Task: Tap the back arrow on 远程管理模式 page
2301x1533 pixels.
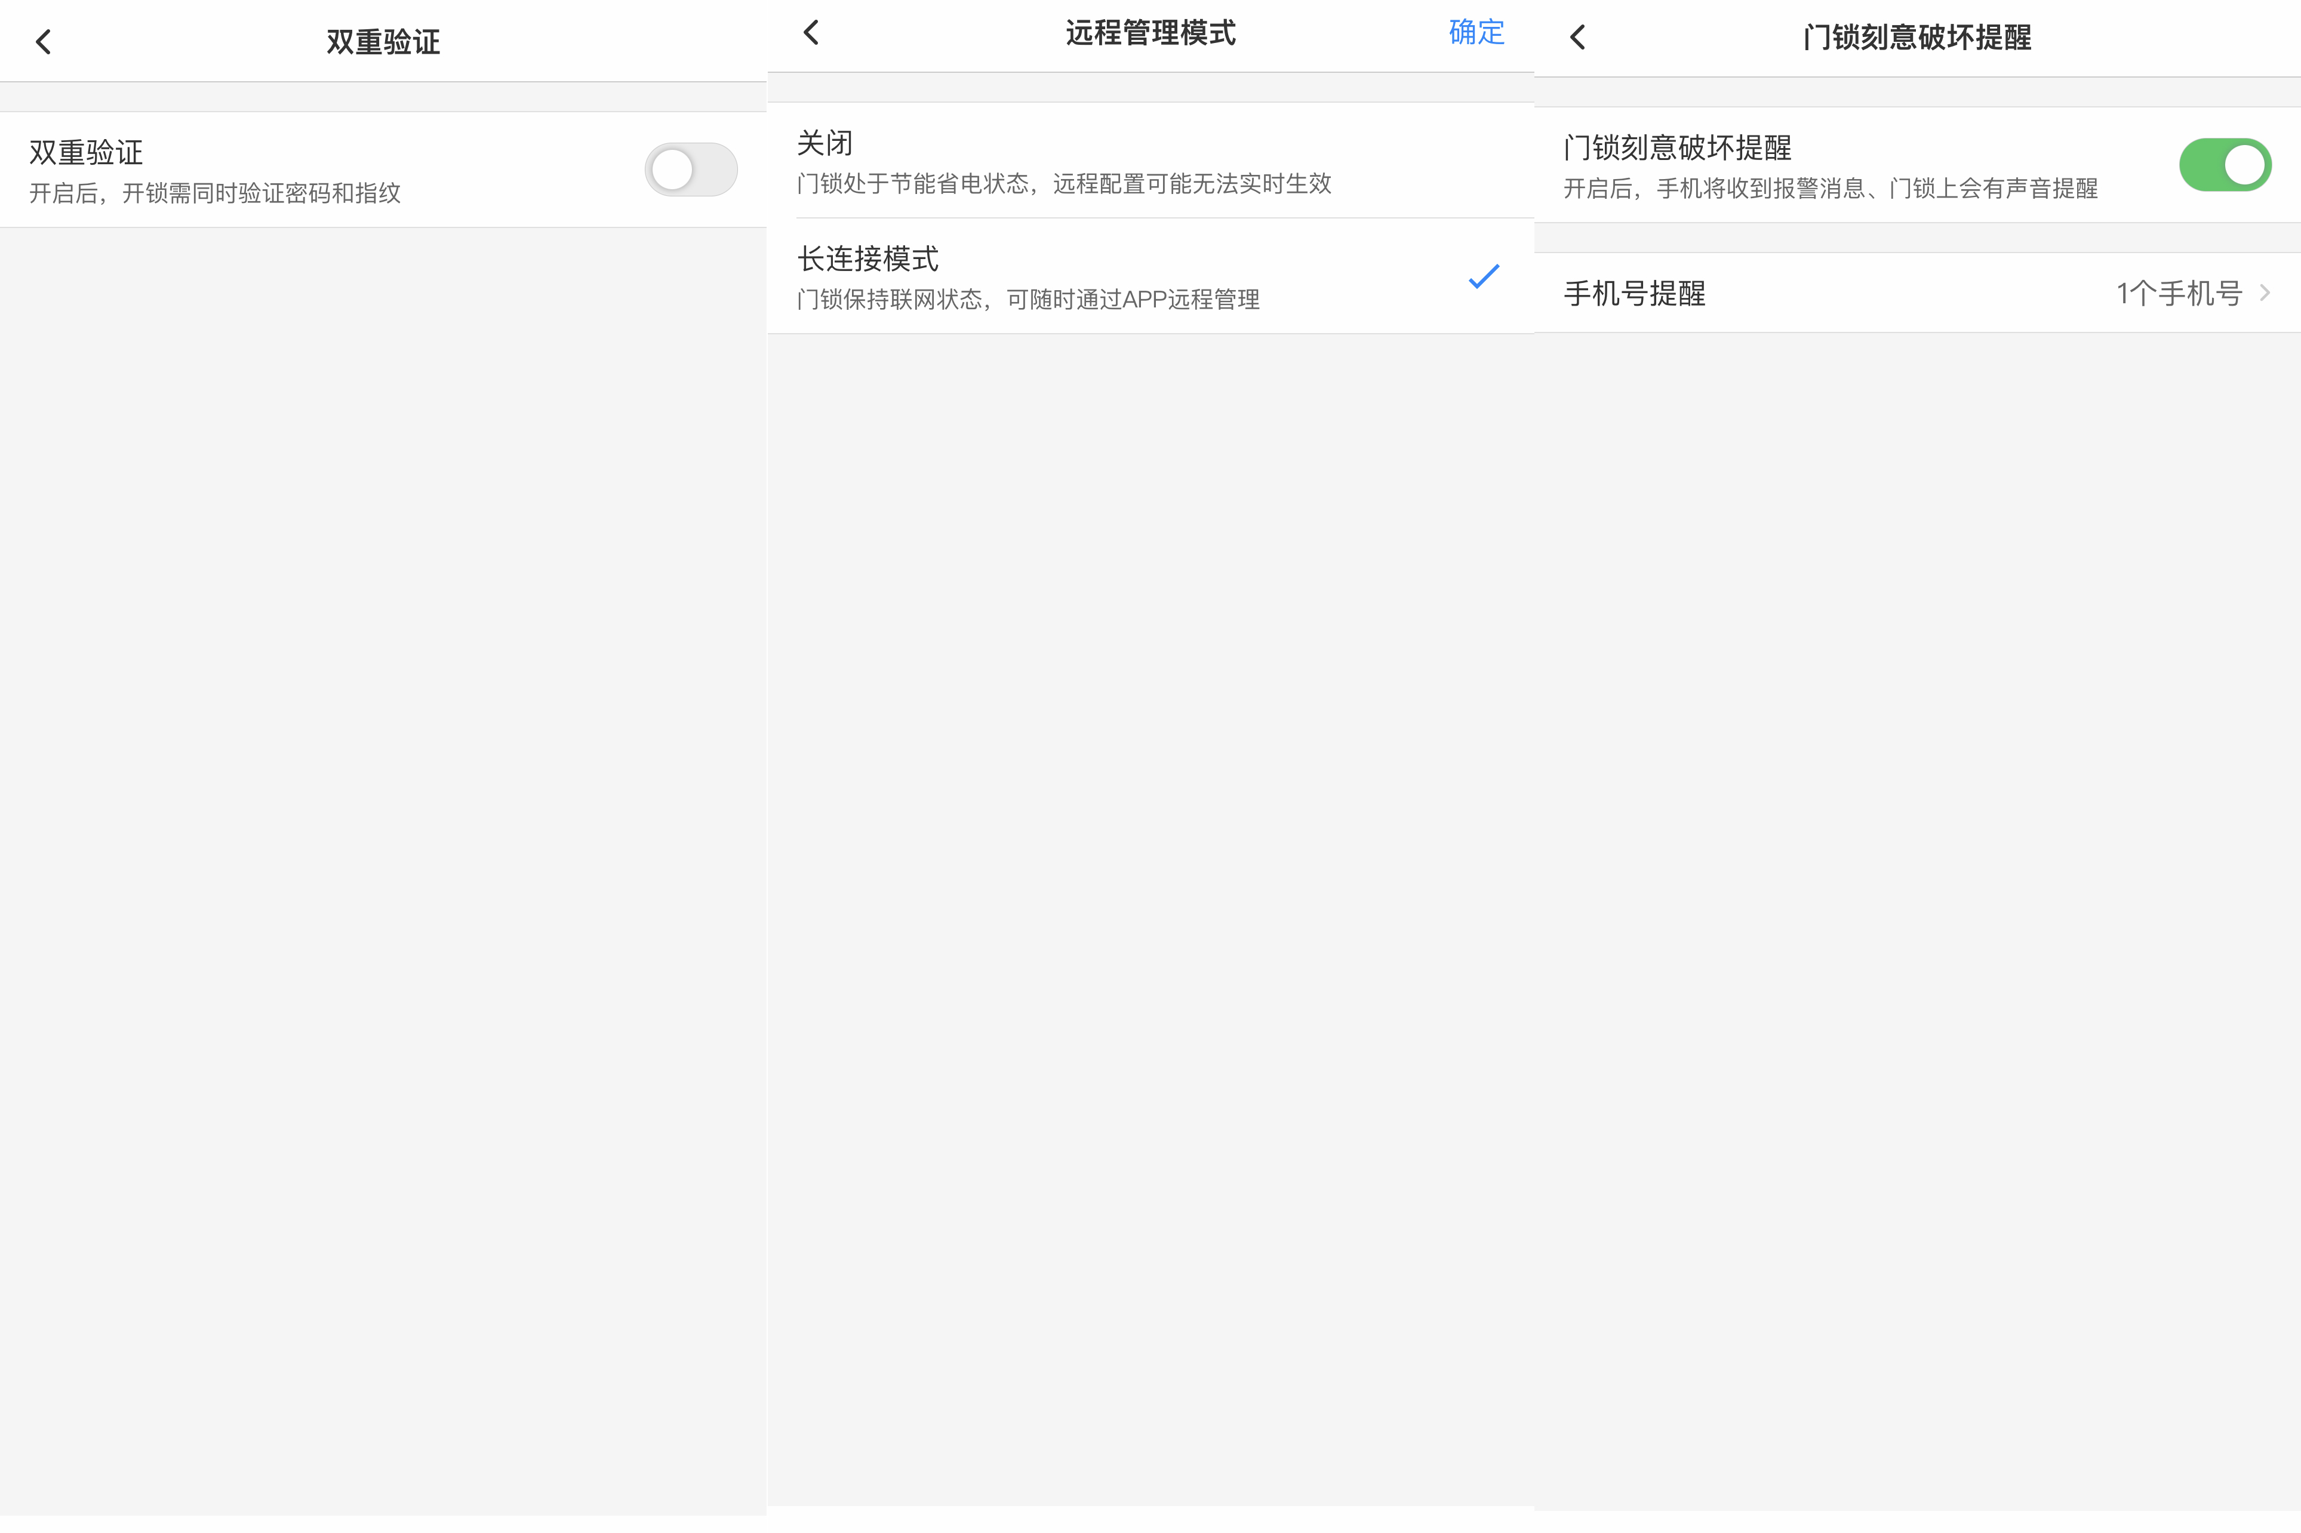Action: pyautogui.click(x=811, y=32)
